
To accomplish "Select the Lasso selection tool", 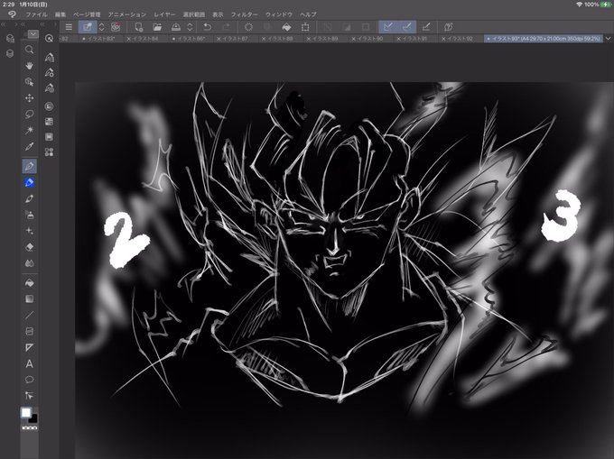I will click(x=30, y=115).
